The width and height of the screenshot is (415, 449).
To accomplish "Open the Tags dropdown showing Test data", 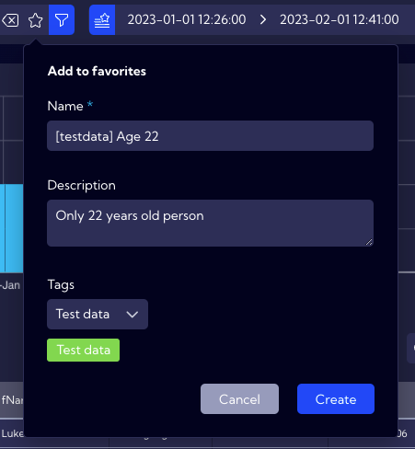I will click(98, 315).
